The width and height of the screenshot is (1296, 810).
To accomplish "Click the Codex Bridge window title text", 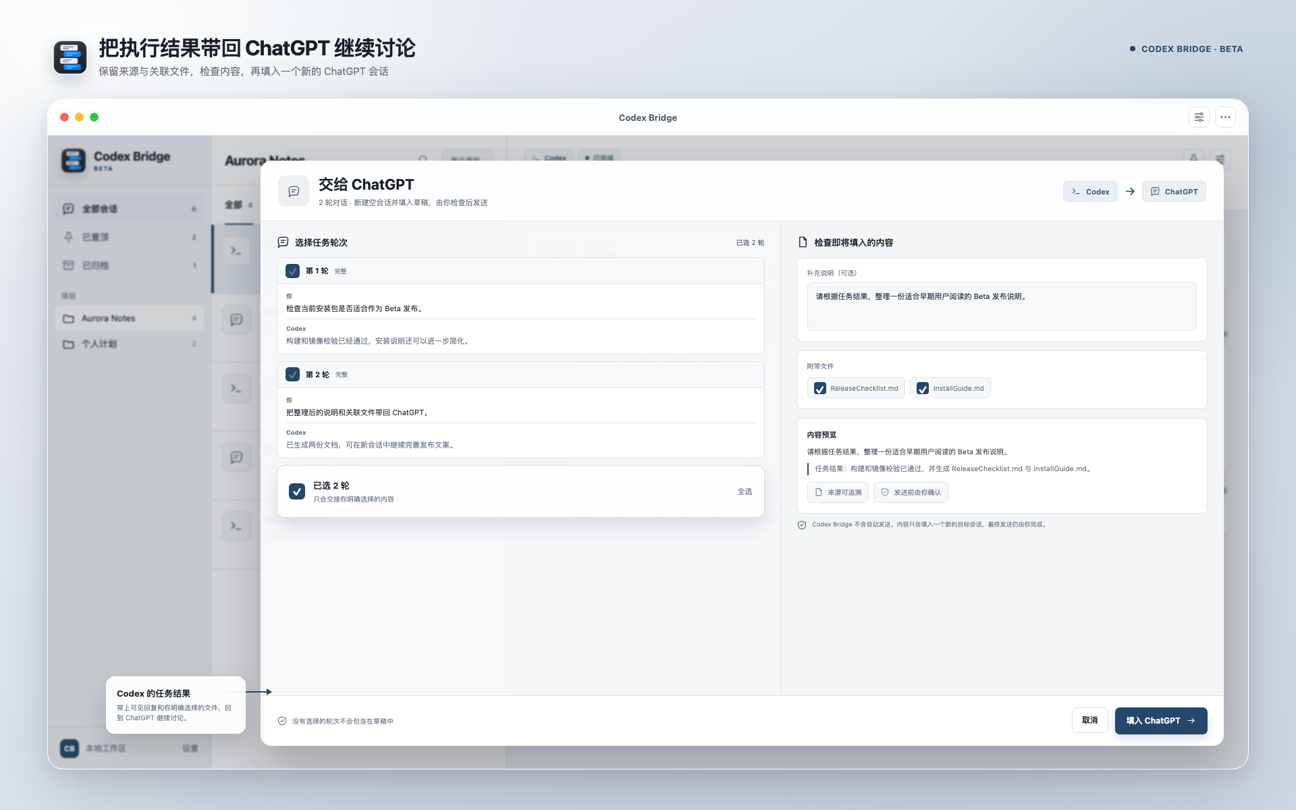I will click(x=648, y=117).
